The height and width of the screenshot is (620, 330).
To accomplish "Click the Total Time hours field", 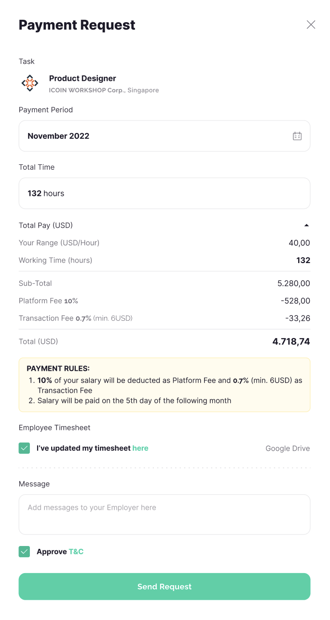I will point(164,193).
